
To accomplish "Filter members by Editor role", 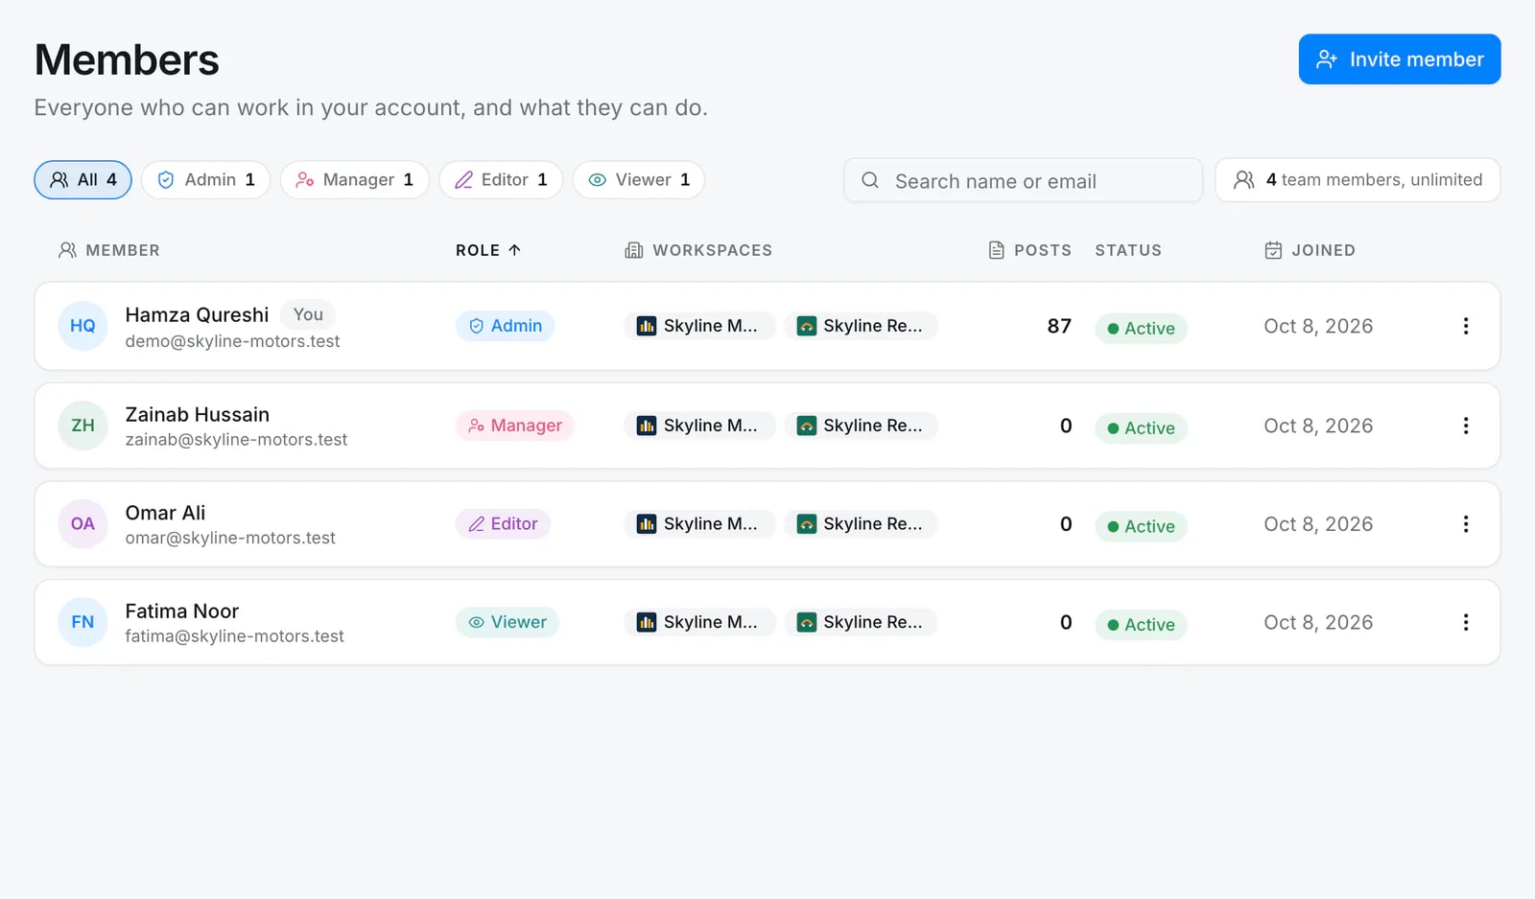I will point(500,180).
